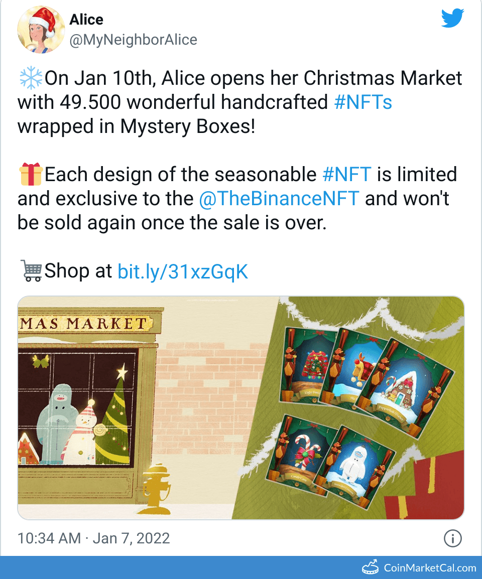Click the gingerbread house NFT card
The height and width of the screenshot is (579, 482).
[x=405, y=388]
